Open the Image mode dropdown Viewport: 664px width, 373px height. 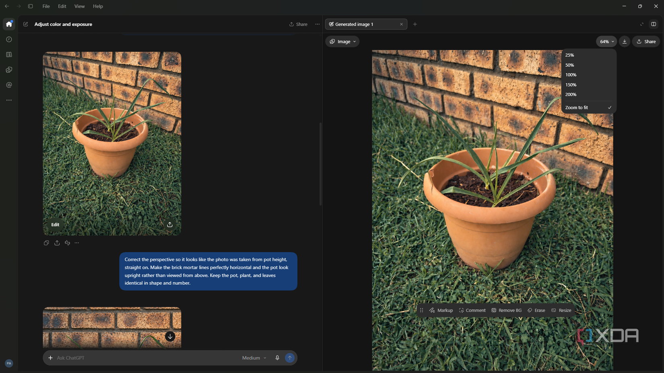click(x=342, y=41)
